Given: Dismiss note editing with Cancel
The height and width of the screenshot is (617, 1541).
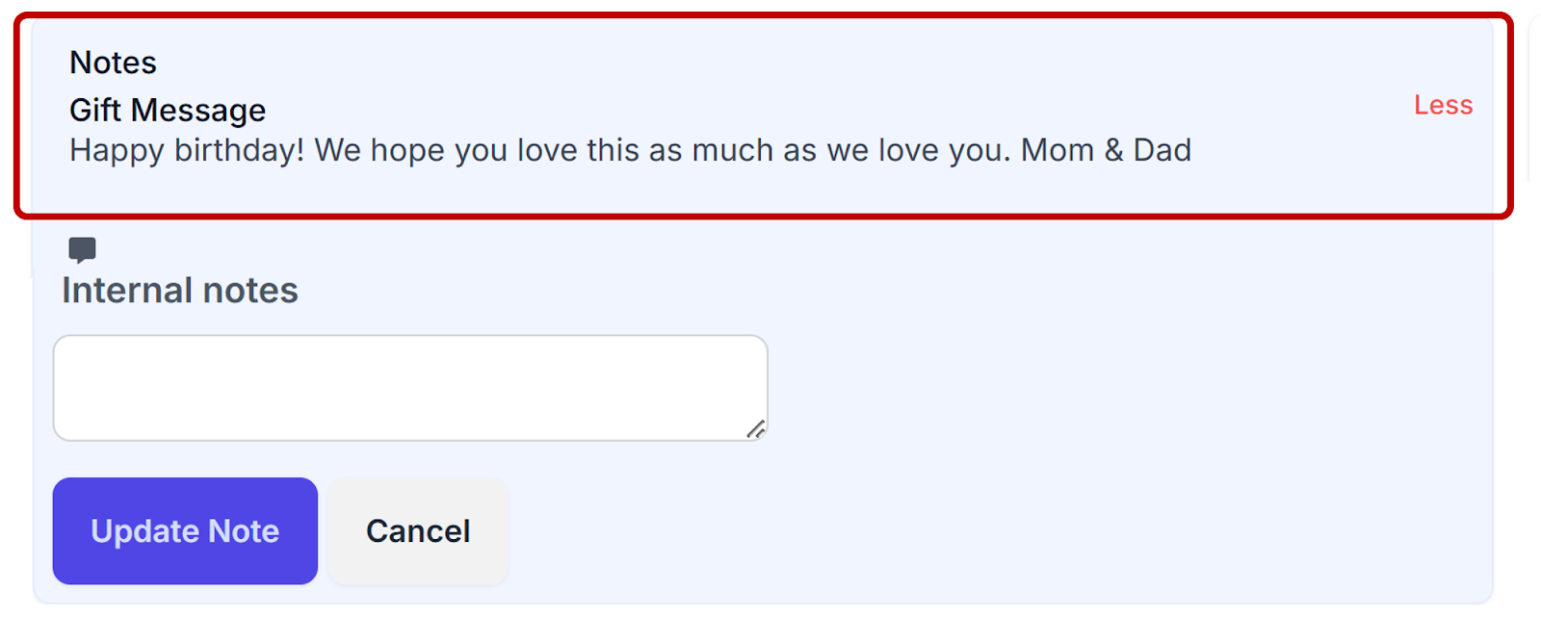Looking at the screenshot, I should (418, 531).
